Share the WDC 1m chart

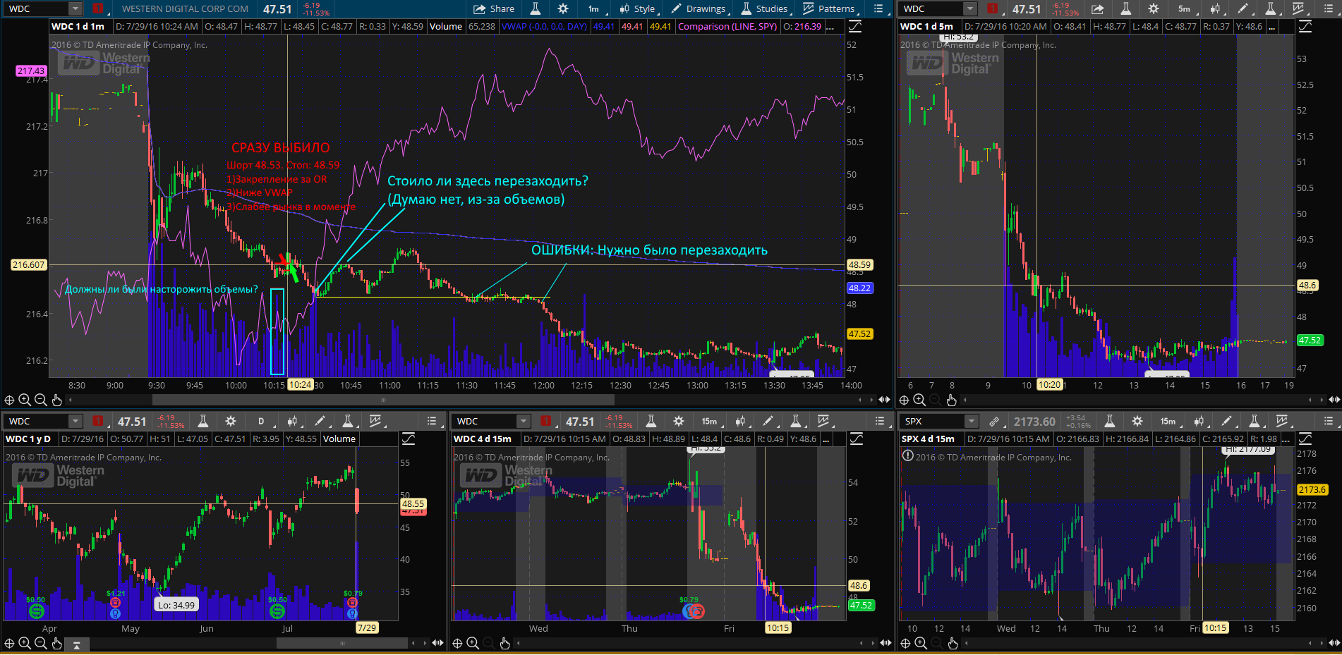pos(494,8)
